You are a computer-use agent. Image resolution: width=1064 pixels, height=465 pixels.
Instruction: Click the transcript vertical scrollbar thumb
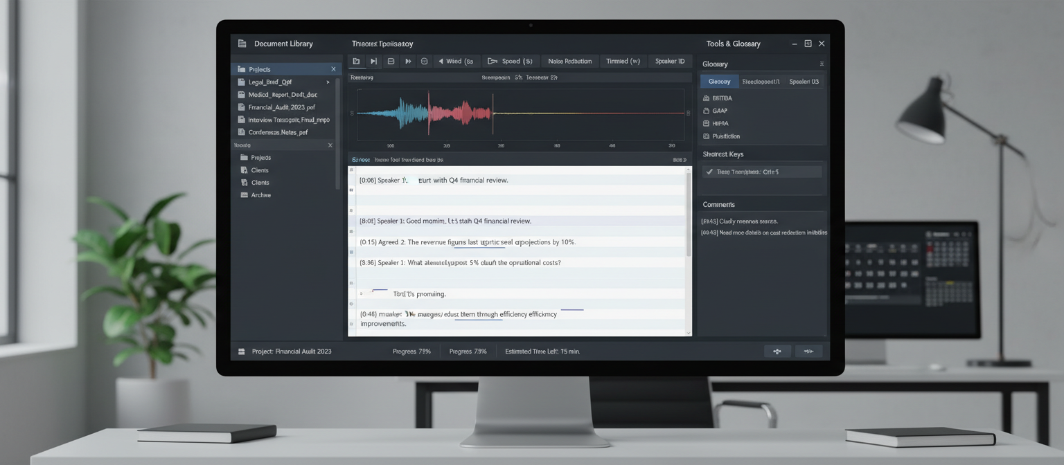689,213
